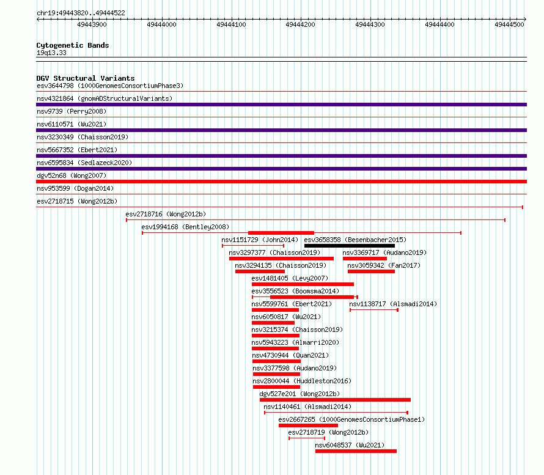Select the nsv6050817 (Wu2021) label
The height and width of the screenshot is (475, 544).
point(286,317)
